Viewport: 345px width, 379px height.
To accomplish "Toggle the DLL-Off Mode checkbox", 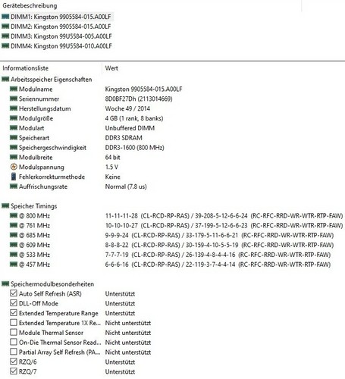I will coord(14,303).
